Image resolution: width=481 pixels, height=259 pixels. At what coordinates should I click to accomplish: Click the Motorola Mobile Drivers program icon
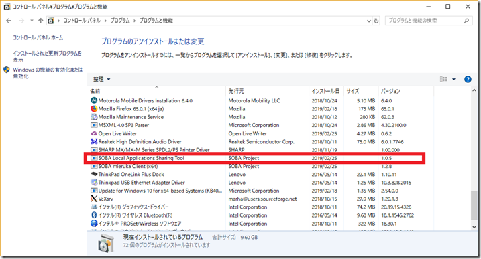(94, 100)
